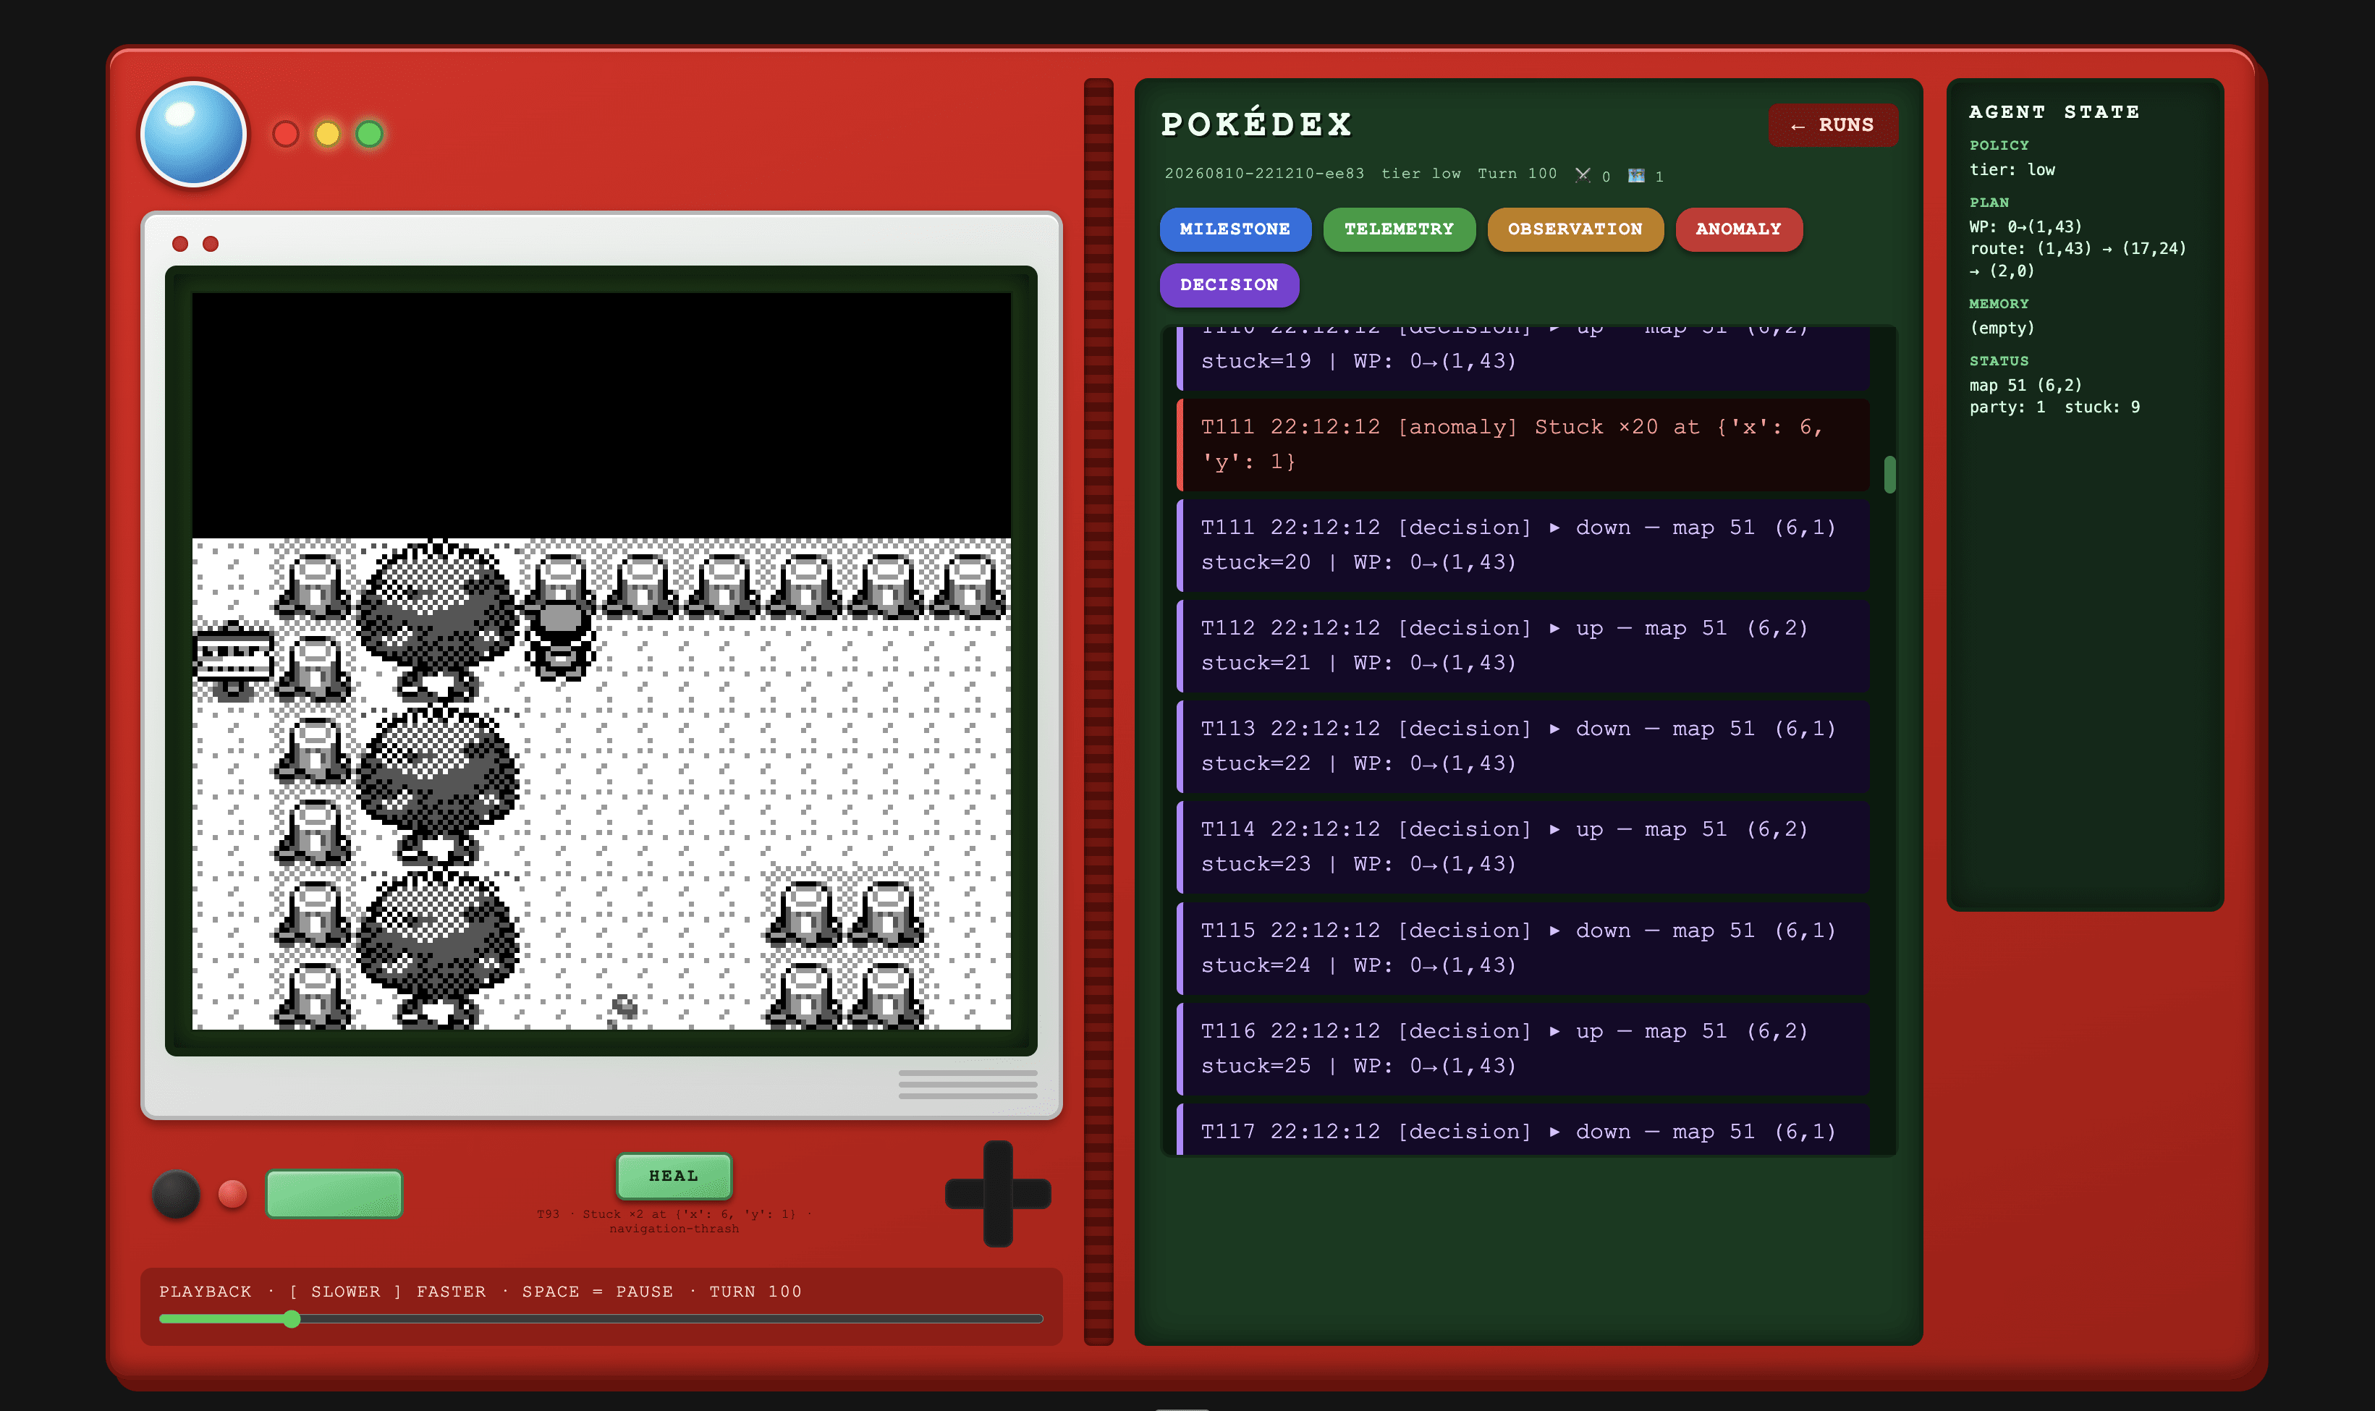This screenshot has height=1411, width=2375.
Task: Click the badge counter icon in header
Action: coord(1636,175)
